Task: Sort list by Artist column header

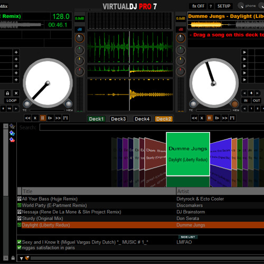Action: tap(220, 191)
